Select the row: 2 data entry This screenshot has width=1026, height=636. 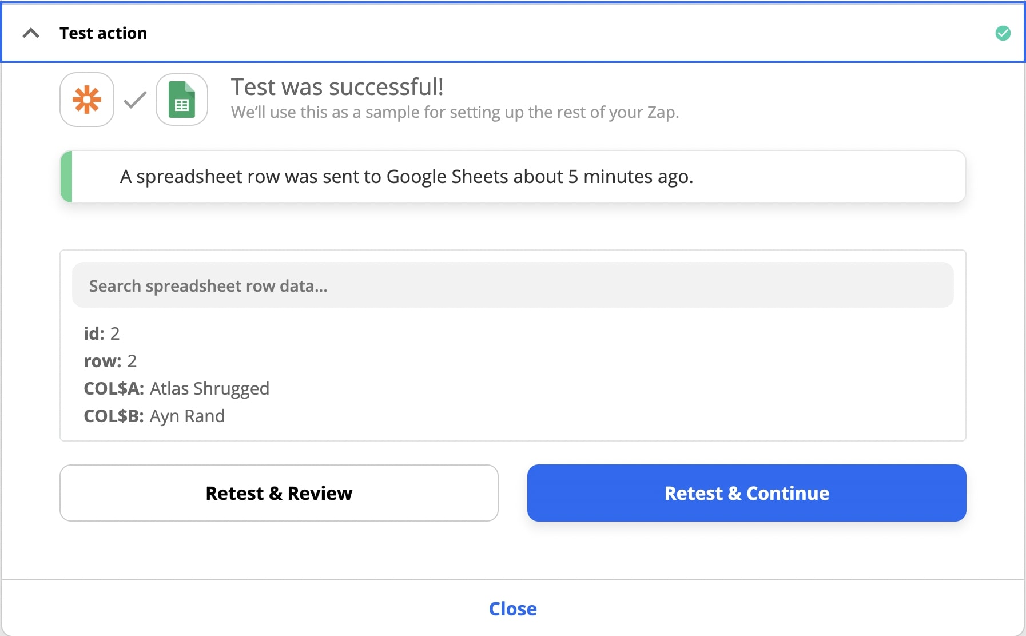coord(110,361)
